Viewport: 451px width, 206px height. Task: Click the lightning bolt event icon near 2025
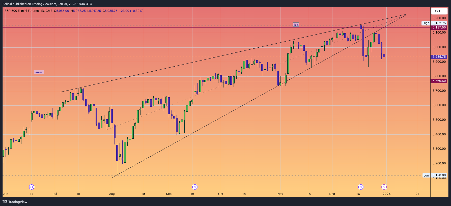click(x=384, y=187)
